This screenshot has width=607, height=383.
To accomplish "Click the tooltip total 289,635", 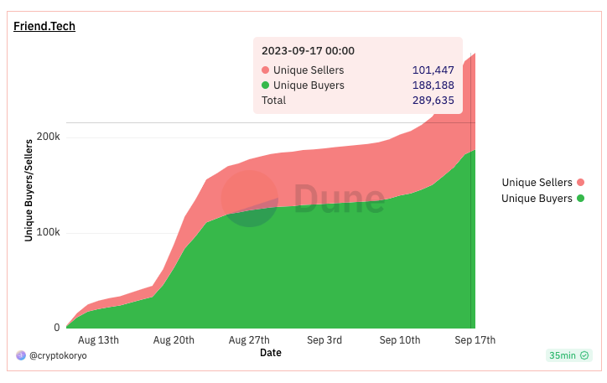I will [x=433, y=101].
